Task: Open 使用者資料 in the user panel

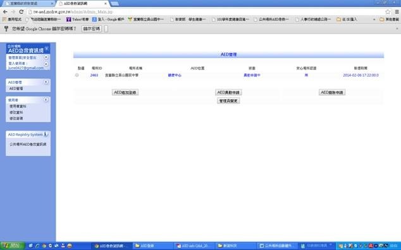Action: pos(18,106)
